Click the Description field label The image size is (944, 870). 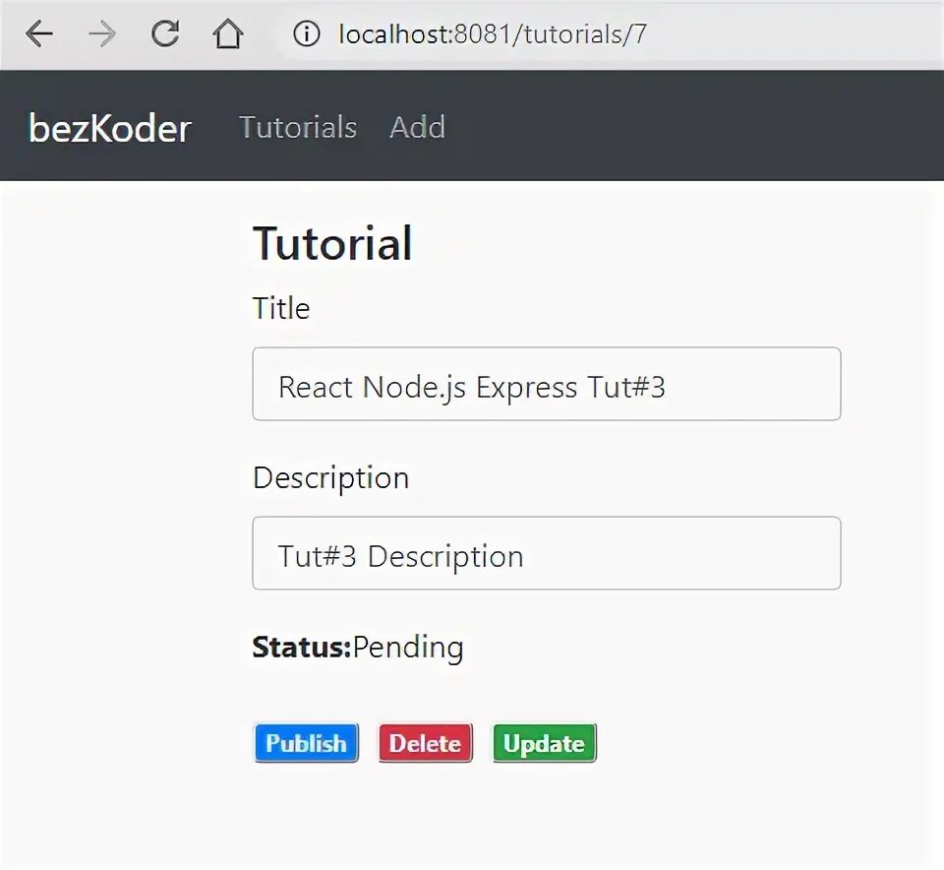330,477
